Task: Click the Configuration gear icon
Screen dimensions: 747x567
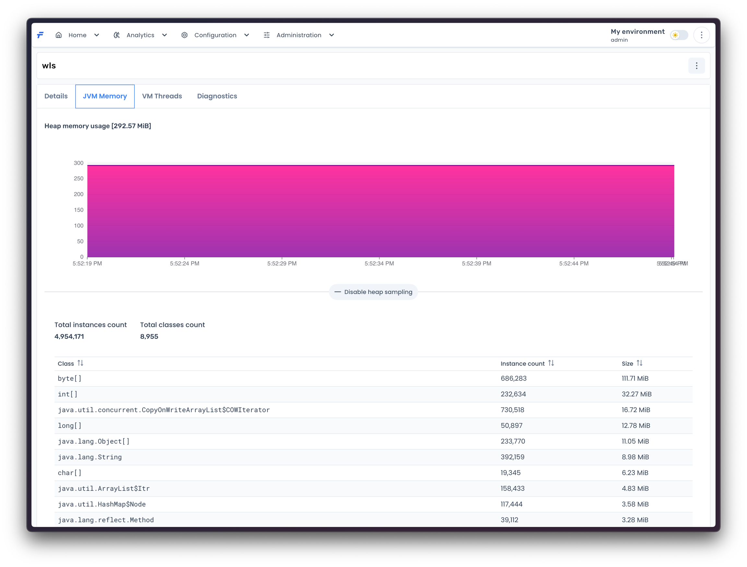Action: pos(184,35)
